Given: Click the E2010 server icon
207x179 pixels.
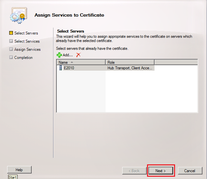Looking at the screenshot, I should point(60,68).
